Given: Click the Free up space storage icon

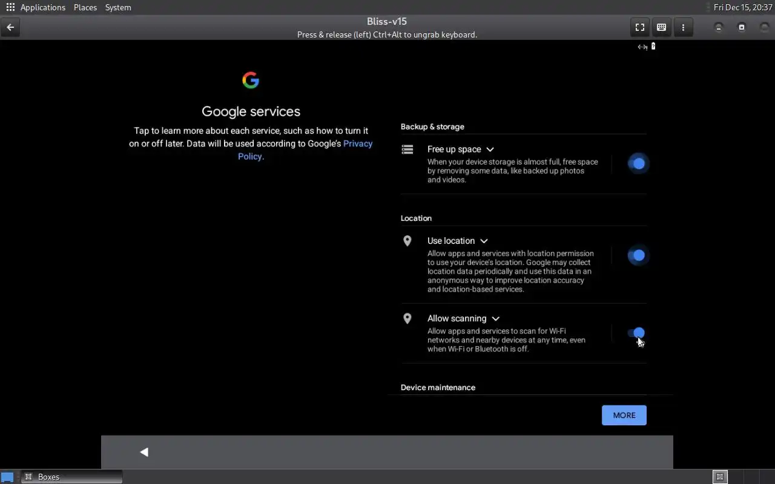Looking at the screenshot, I should [407, 149].
